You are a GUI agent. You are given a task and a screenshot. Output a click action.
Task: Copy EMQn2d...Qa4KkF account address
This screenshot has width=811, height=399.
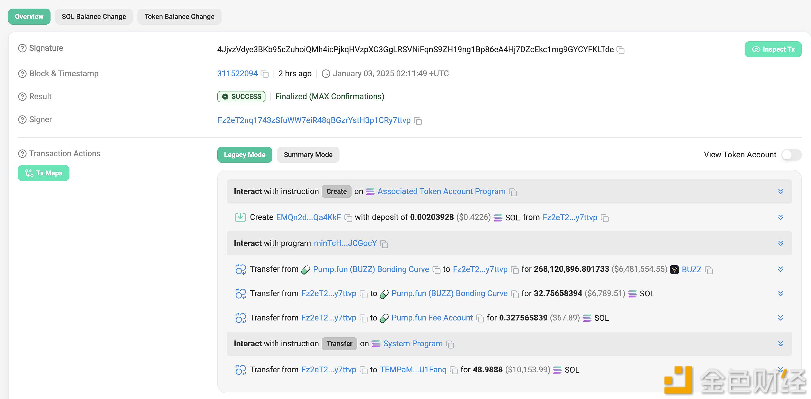coord(348,218)
